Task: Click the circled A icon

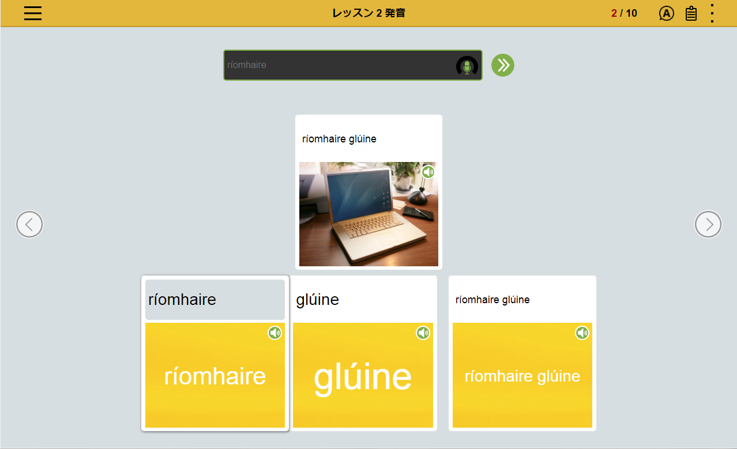Action: click(666, 13)
